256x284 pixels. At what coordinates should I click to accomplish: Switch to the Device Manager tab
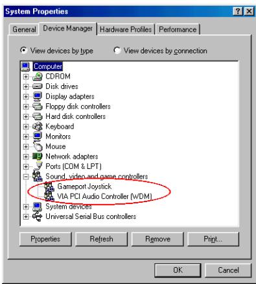(x=67, y=28)
